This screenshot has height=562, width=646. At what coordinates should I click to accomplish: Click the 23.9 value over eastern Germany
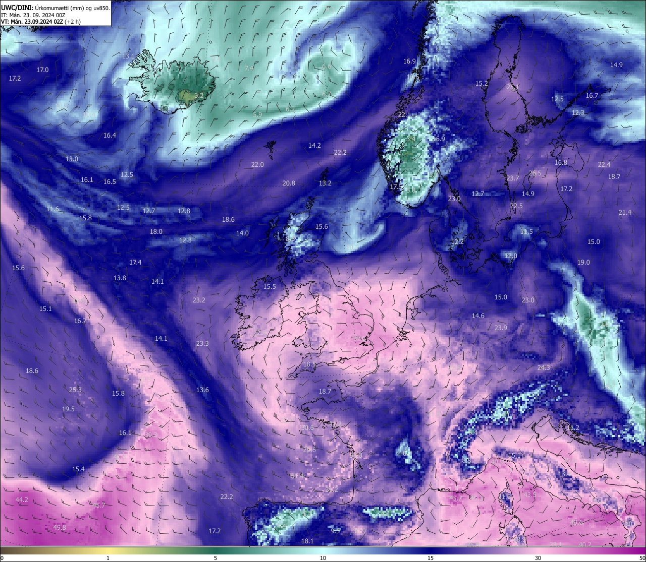pos(501,328)
